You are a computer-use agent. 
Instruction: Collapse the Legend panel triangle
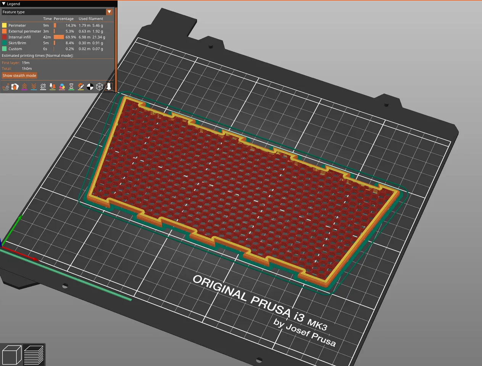point(4,4)
